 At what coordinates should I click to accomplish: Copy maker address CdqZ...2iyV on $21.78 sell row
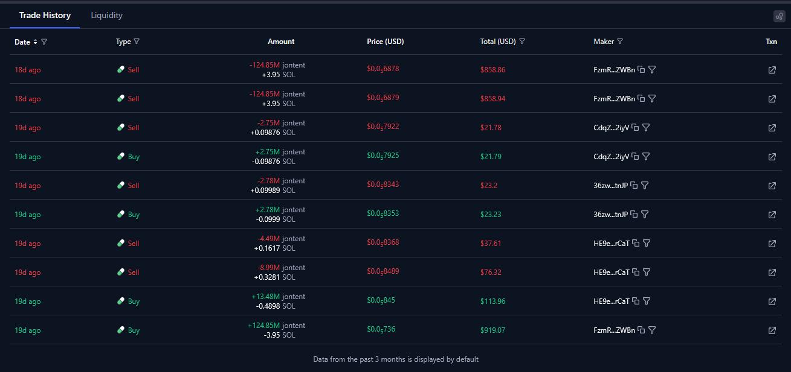tap(635, 128)
